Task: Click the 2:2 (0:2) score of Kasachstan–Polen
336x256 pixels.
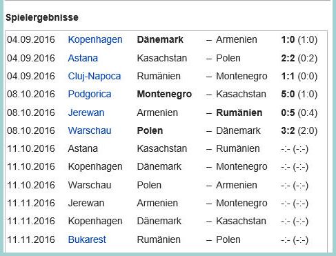Action: pos(299,58)
